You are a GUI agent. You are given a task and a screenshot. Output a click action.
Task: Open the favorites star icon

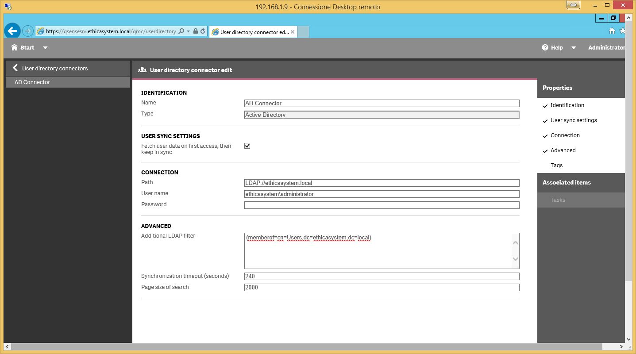(622, 31)
